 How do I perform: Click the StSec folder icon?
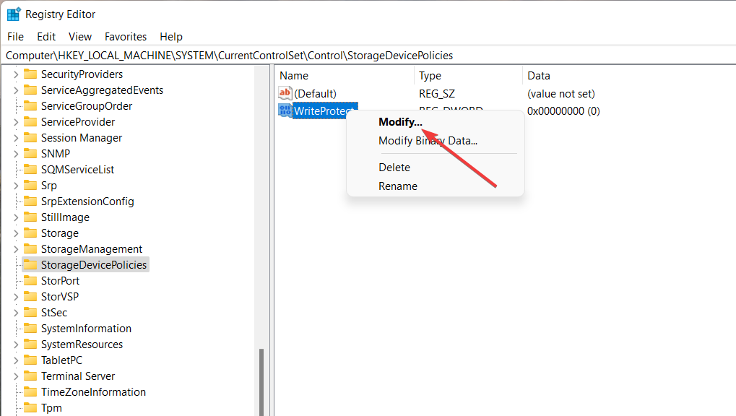coord(30,313)
